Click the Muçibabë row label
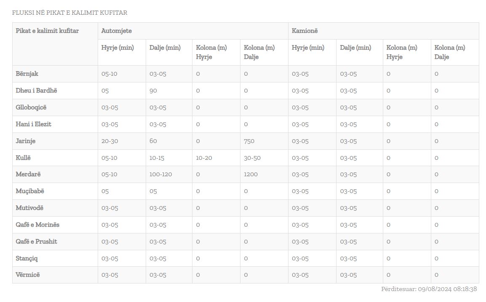This screenshot has height=302, width=486. click(x=30, y=191)
